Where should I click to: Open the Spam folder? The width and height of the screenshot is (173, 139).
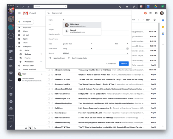click(25, 39)
